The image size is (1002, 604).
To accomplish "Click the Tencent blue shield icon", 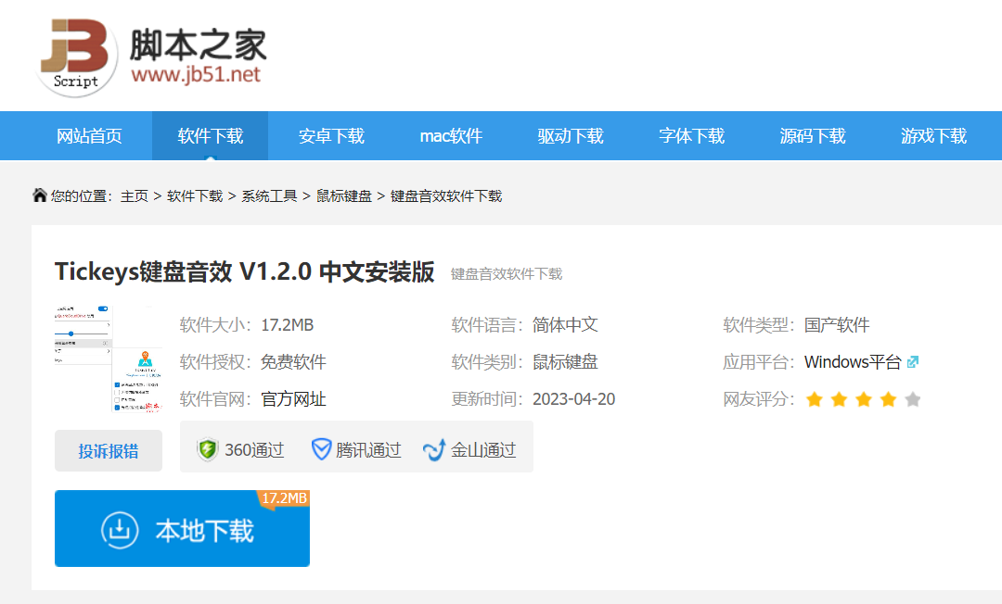I will point(321,449).
